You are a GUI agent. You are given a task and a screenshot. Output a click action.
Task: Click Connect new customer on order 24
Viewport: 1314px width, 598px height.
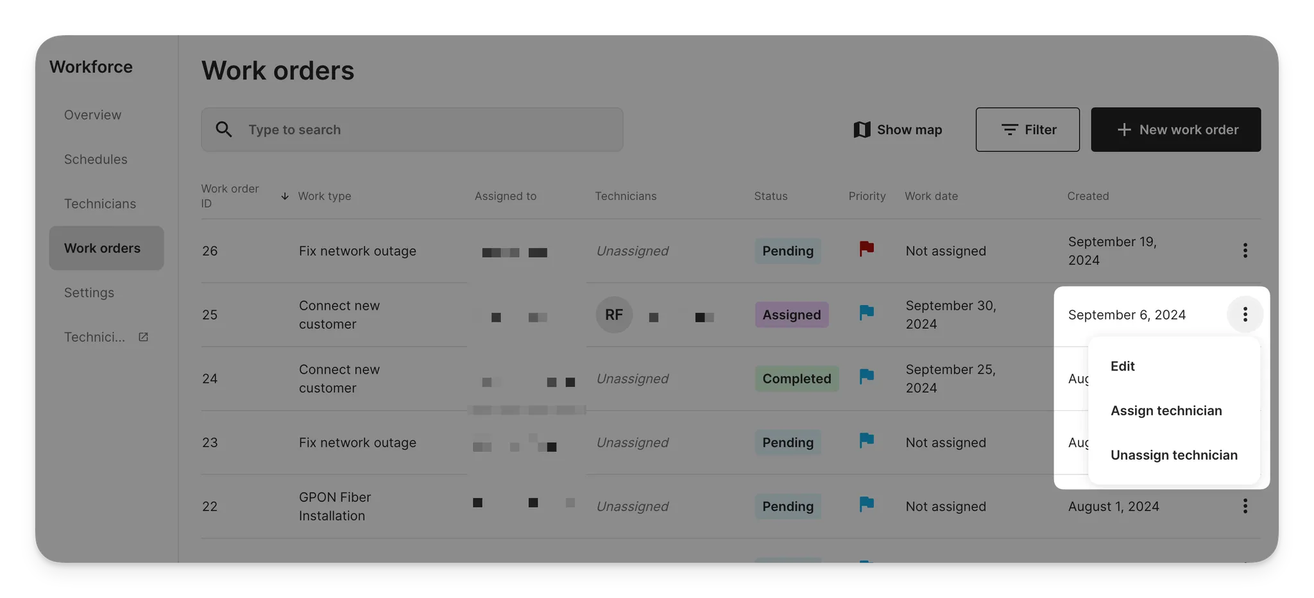[x=339, y=379]
